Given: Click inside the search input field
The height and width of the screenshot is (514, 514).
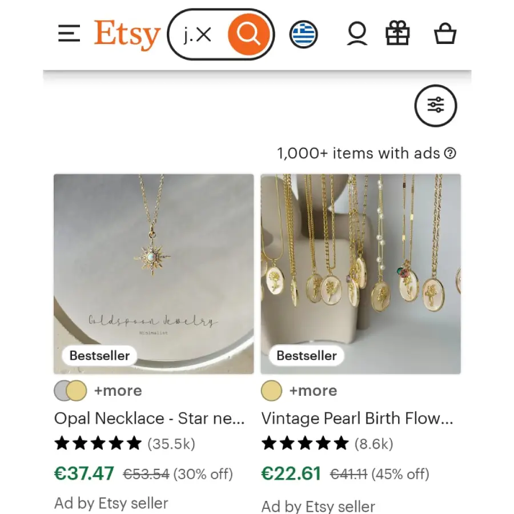Looking at the screenshot, I should tap(188, 35).
